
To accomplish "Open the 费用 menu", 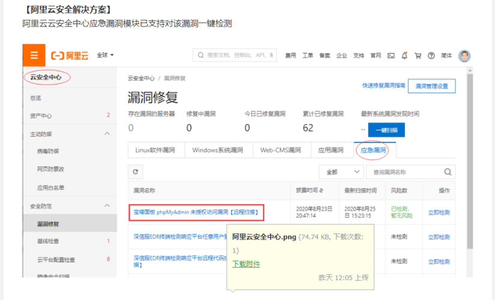I will [x=290, y=56].
